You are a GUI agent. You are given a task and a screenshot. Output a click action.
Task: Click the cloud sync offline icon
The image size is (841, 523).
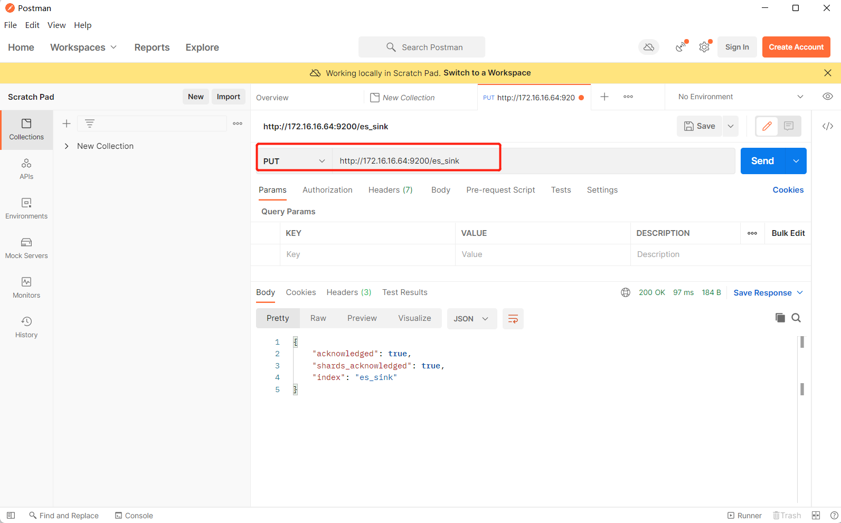click(649, 47)
